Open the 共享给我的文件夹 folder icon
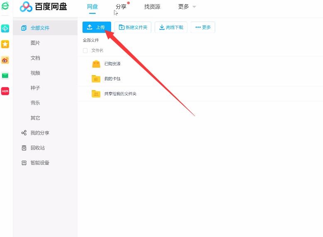 [x=96, y=94]
